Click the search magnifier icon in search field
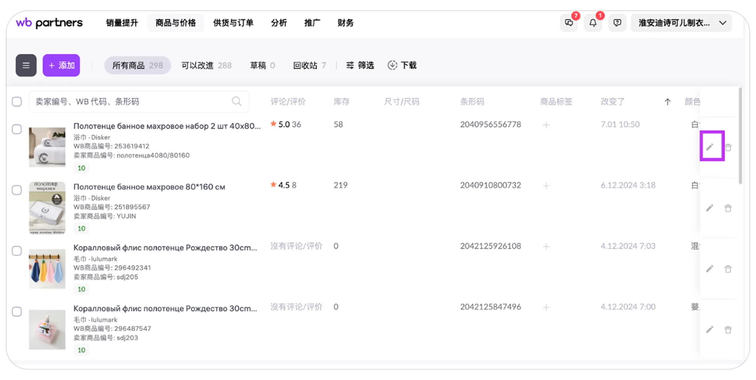The height and width of the screenshot is (380, 756). [x=236, y=102]
